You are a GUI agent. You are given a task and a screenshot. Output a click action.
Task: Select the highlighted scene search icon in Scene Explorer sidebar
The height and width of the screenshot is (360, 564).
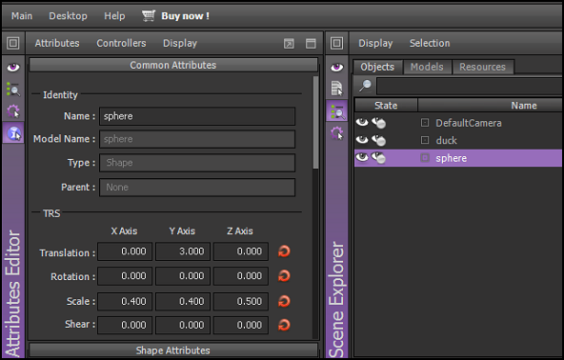click(337, 111)
